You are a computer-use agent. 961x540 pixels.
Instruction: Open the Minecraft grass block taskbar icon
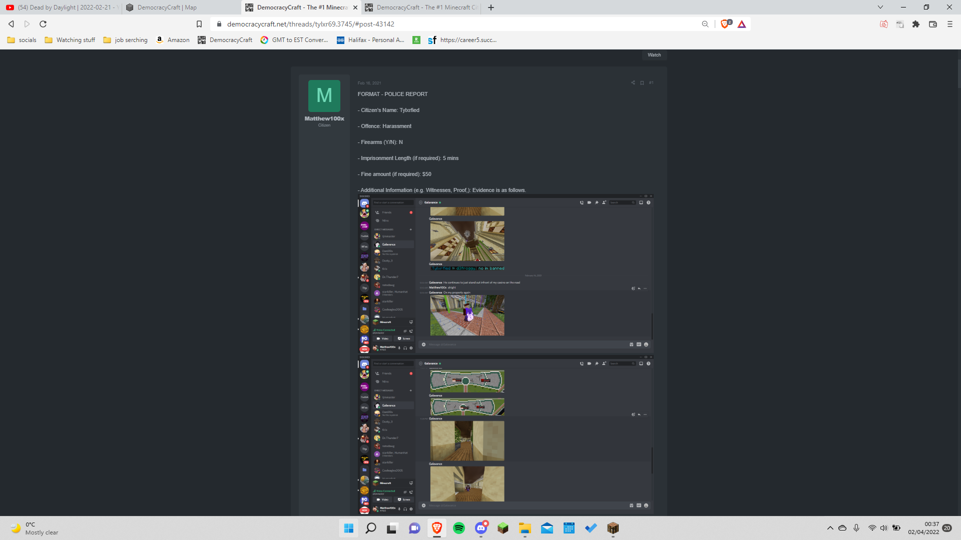point(503,528)
